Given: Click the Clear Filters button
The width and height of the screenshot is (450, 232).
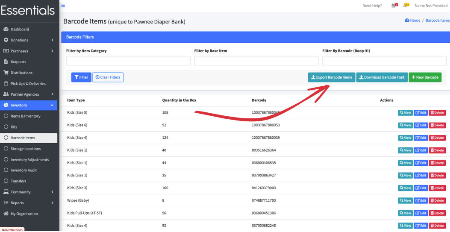Looking at the screenshot, I should tap(108, 77).
